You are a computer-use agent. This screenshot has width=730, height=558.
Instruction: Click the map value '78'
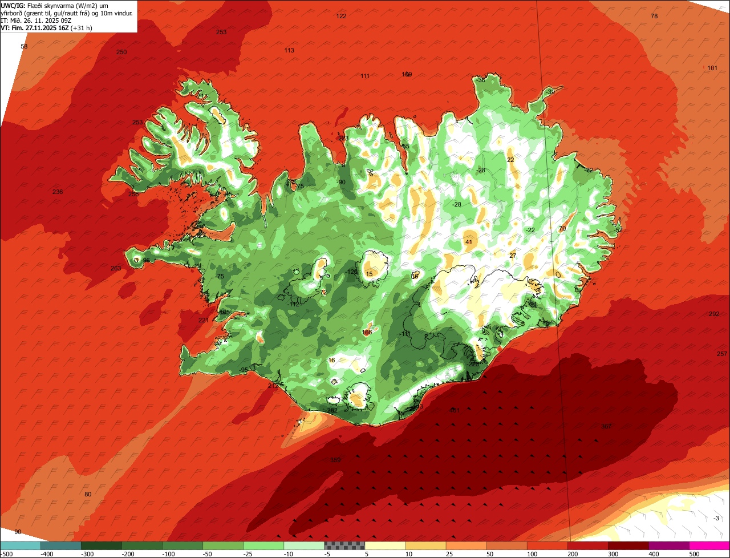[x=654, y=16]
